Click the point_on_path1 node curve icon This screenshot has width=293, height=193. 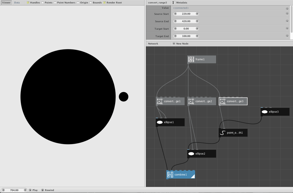[x=222, y=133]
